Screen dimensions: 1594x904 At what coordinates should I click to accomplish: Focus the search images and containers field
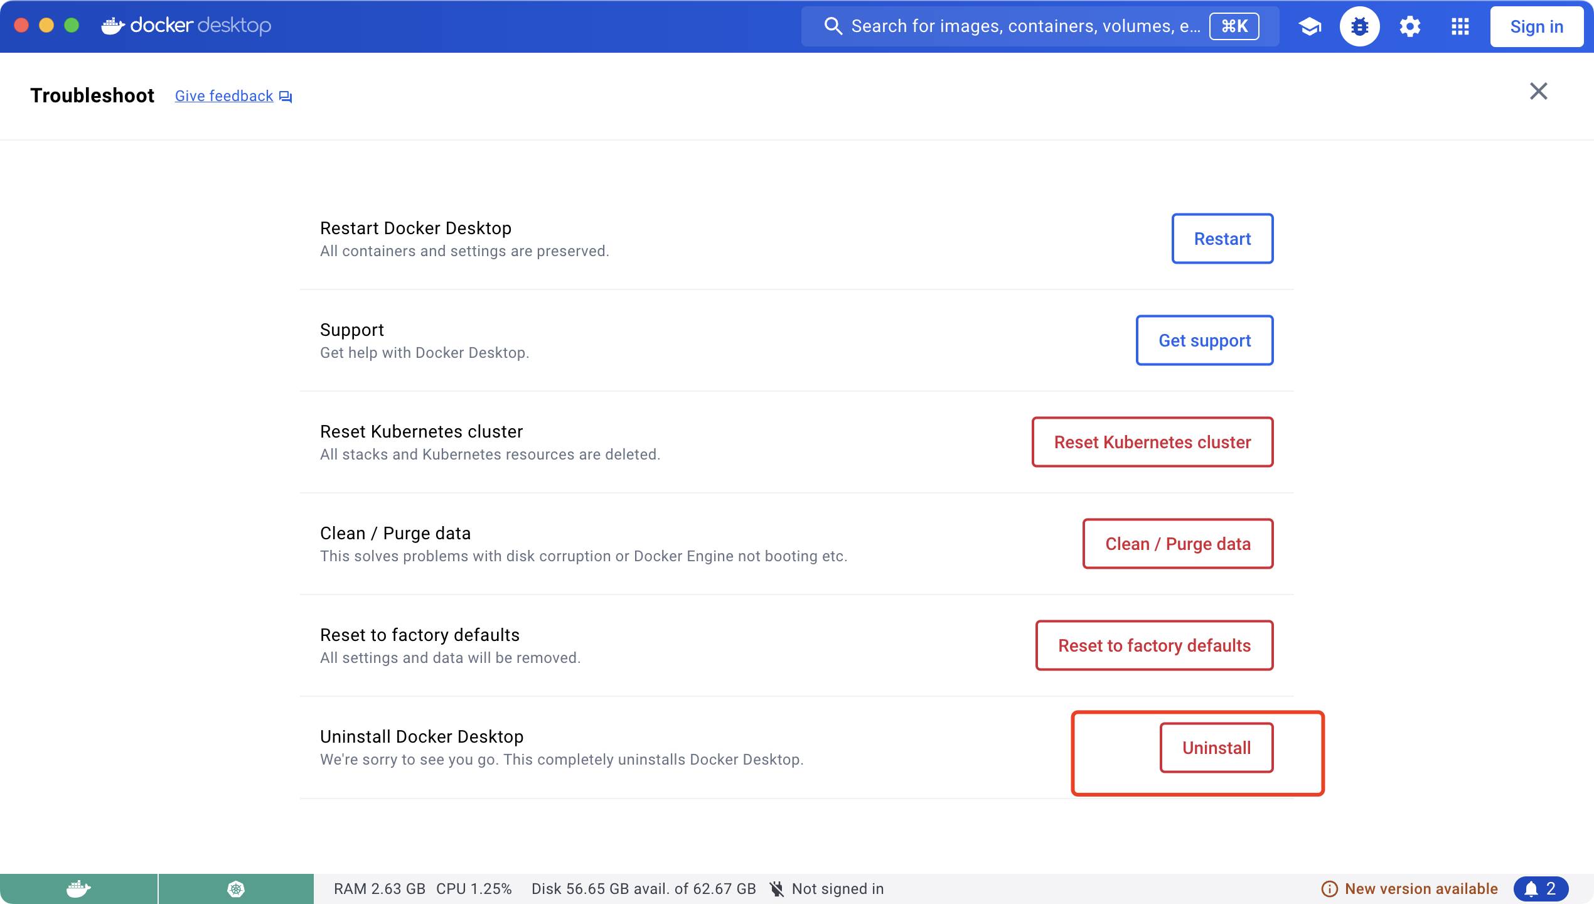coord(1040,26)
